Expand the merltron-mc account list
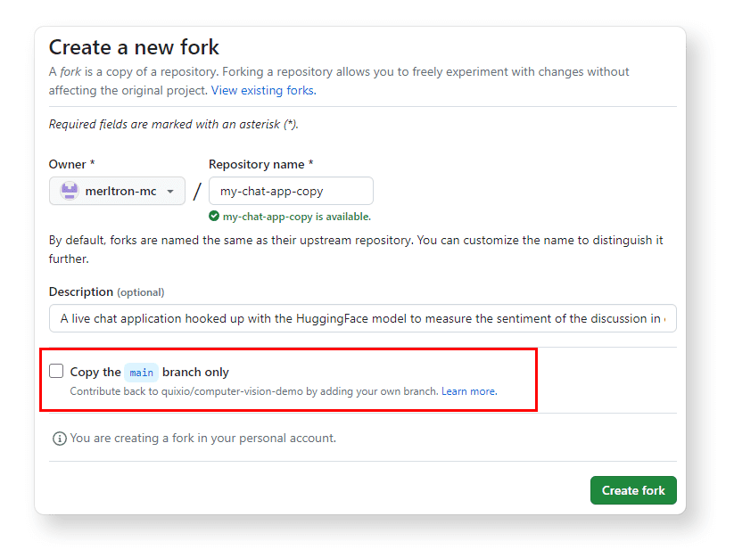Screen dimensions: 734x558 click(117, 190)
